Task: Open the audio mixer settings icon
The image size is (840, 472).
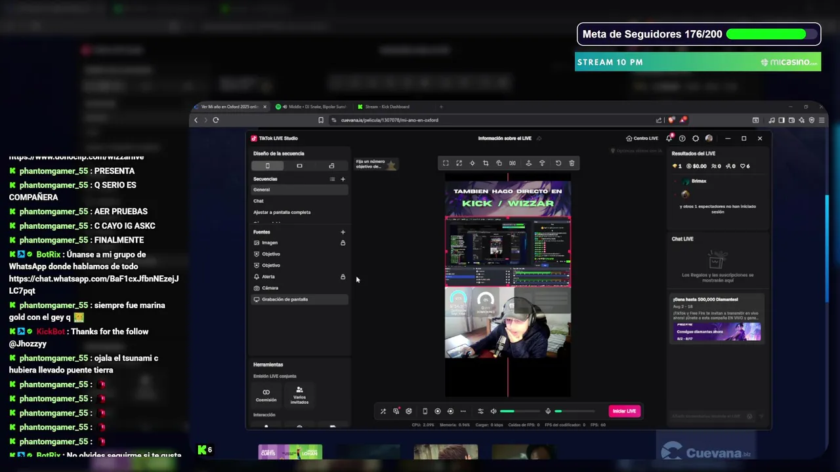Action: [480, 411]
